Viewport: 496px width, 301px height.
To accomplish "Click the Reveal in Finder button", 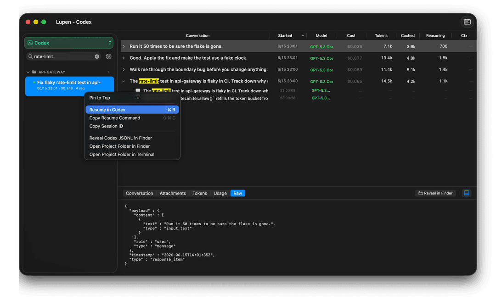I will click(x=435, y=193).
